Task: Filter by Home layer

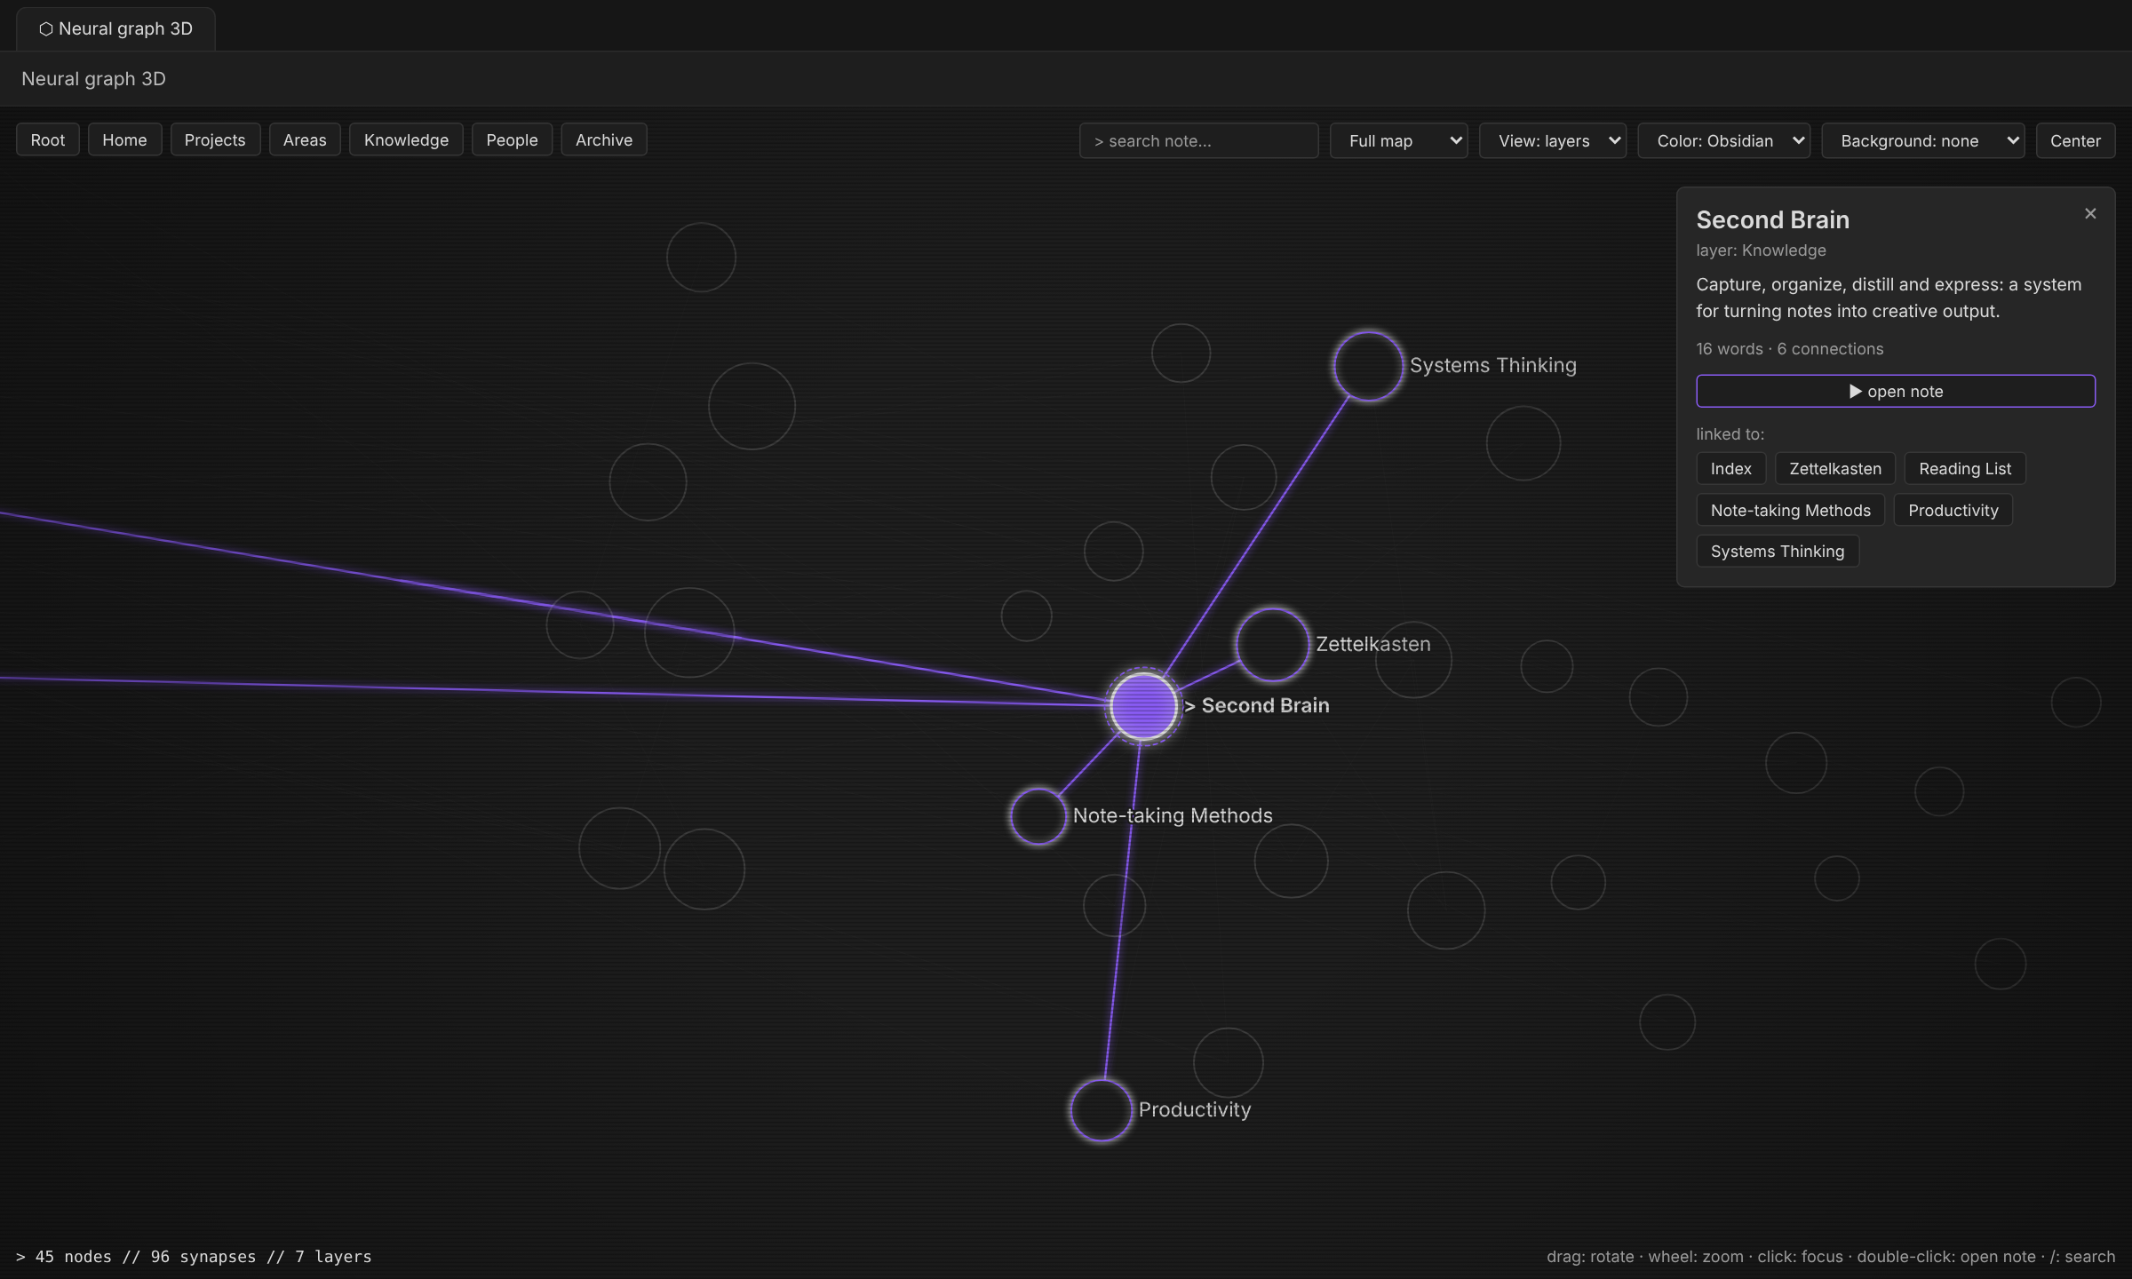Action: click(124, 139)
